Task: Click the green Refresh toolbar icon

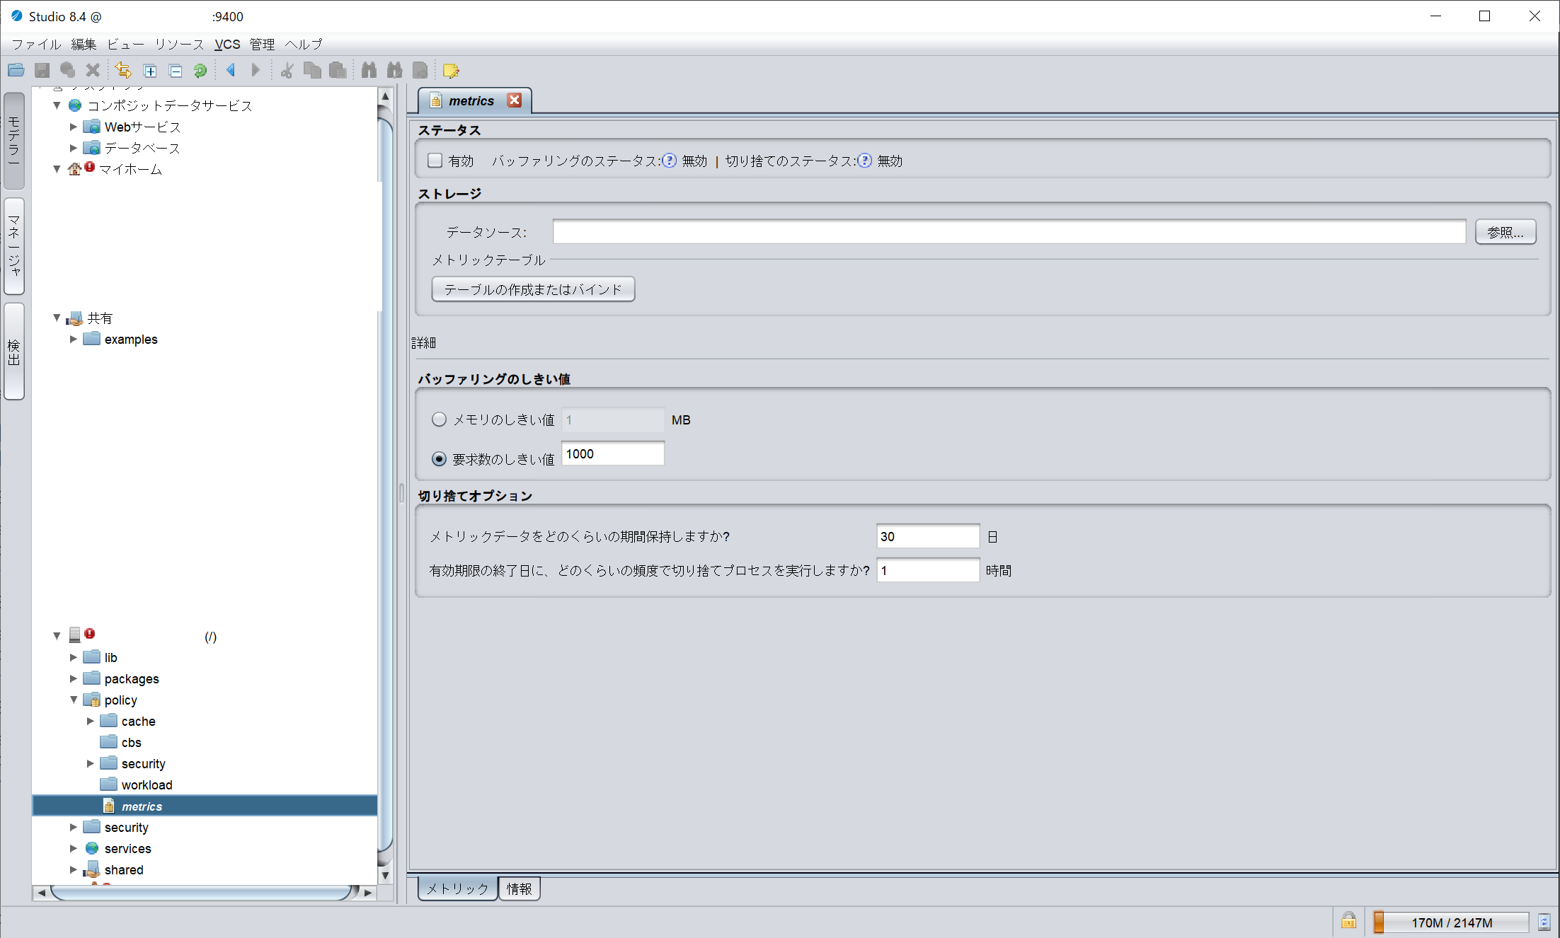Action: click(200, 71)
